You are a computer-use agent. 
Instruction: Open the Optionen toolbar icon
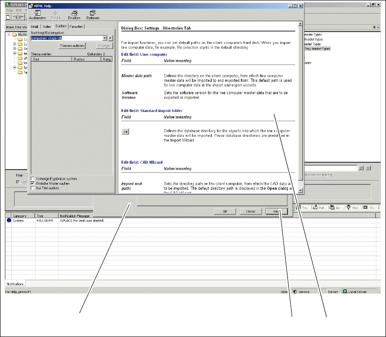point(93,13)
